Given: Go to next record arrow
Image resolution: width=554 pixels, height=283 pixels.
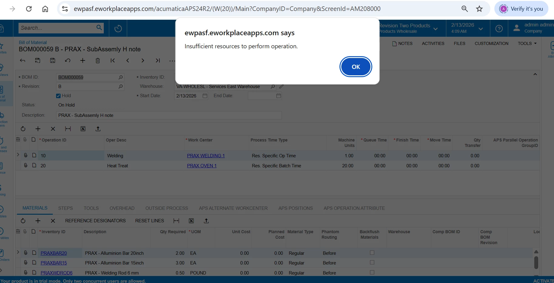Looking at the screenshot, I should click(x=143, y=60).
